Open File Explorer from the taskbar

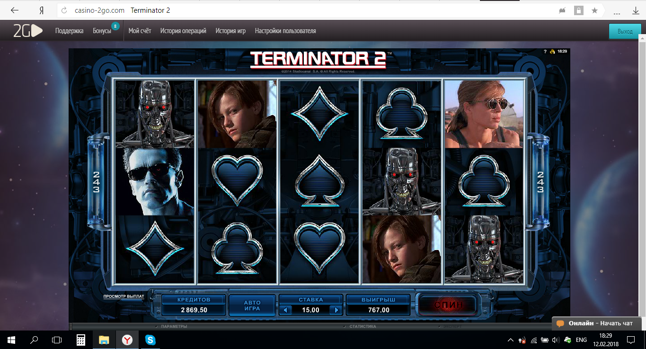click(x=104, y=340)
